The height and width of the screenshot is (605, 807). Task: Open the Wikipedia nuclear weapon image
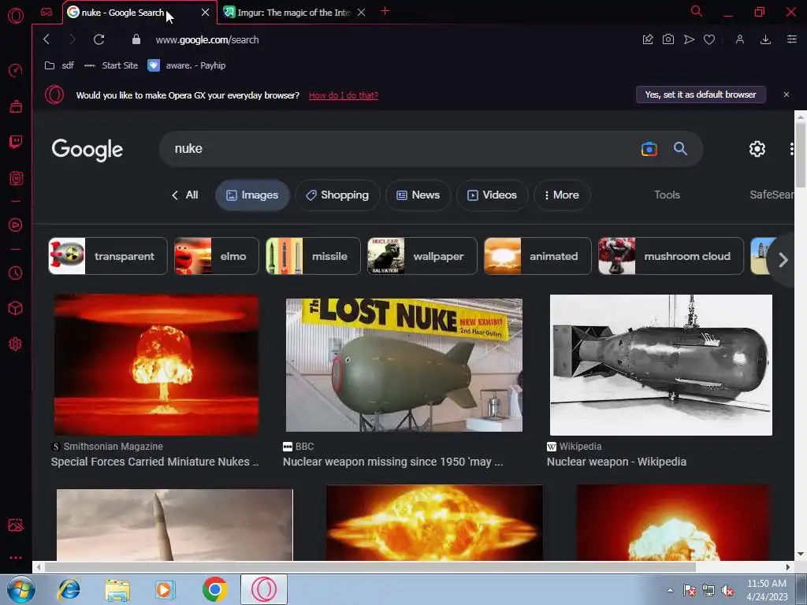tap(661, 365)
